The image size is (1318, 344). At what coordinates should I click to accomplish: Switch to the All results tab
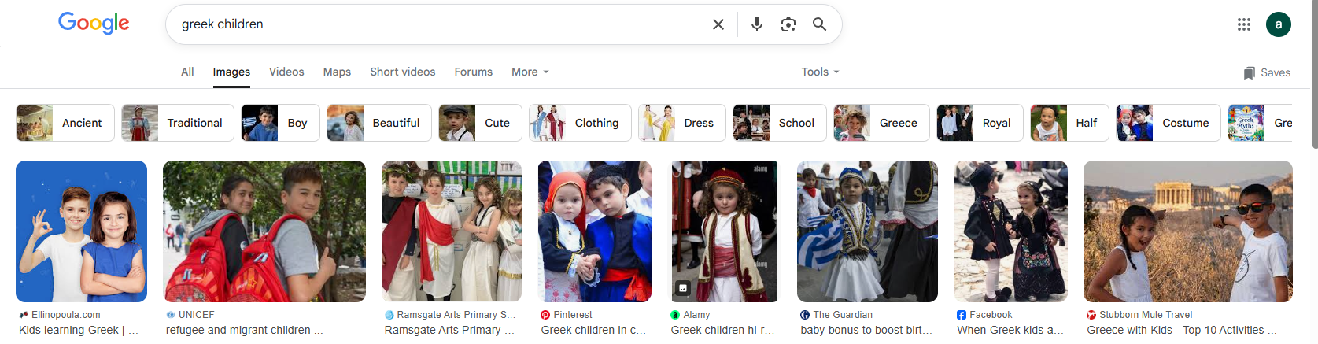coord(187,72)
